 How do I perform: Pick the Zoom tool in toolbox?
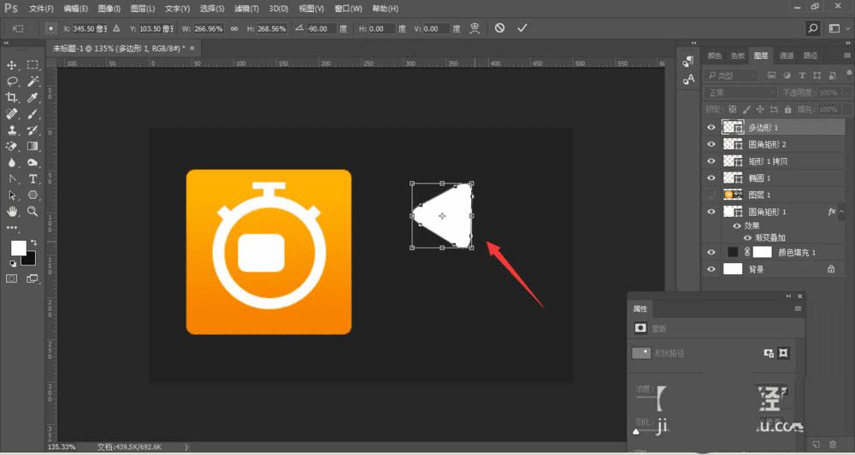tap(33, 211)
